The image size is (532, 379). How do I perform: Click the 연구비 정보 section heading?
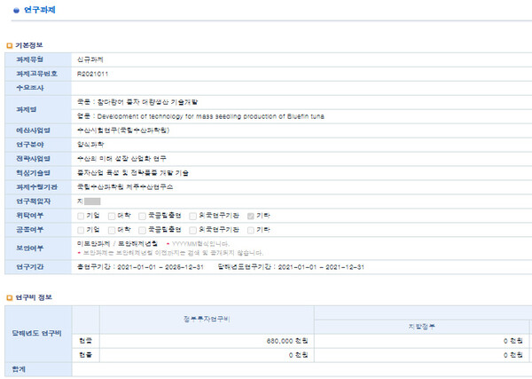pyautogui.click(x=34, y=297)
